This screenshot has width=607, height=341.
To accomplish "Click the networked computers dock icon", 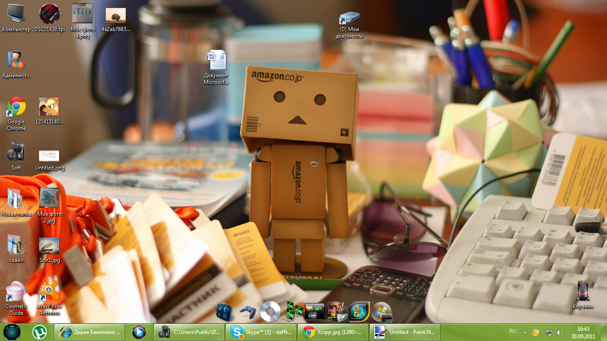I will coord(292,312).
